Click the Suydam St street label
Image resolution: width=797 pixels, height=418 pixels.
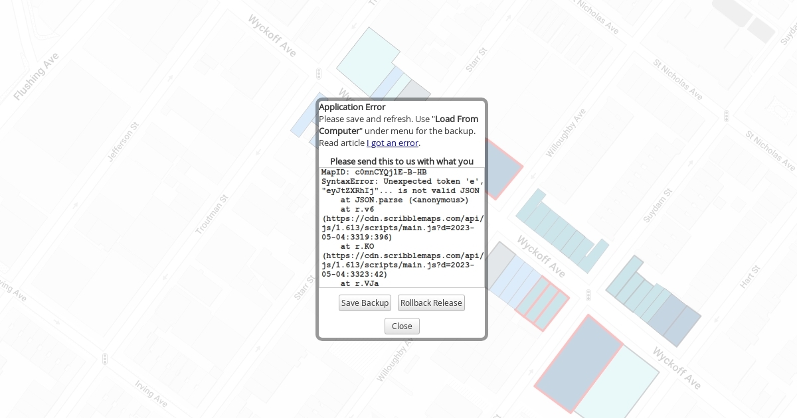point(658,205)
